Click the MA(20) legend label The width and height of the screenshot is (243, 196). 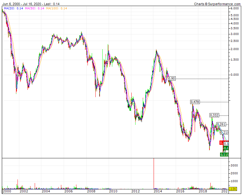[9, 8]
